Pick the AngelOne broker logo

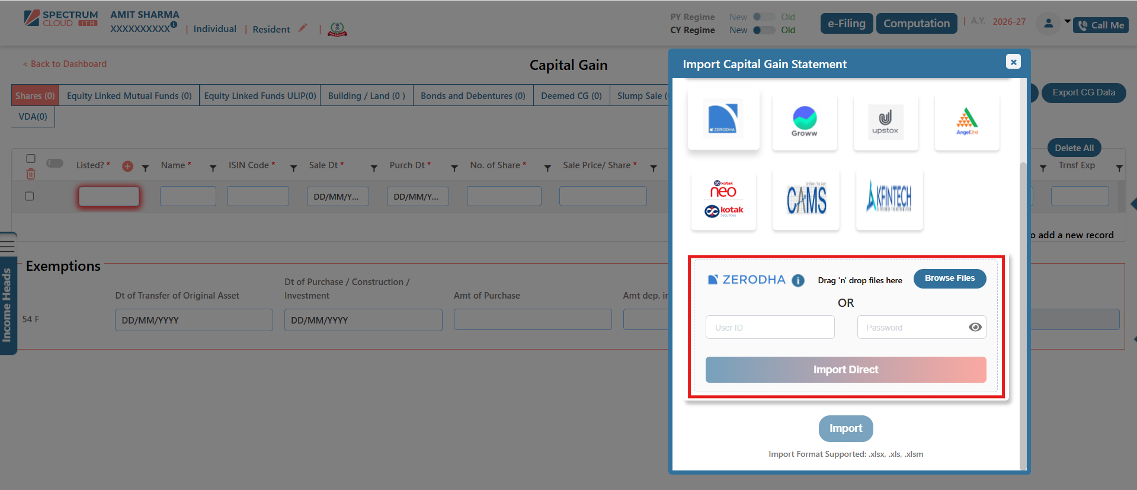967,121
